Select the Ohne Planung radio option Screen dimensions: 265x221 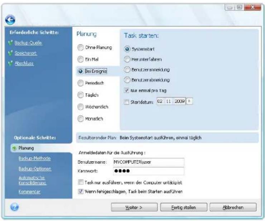[x=81, y=48]
